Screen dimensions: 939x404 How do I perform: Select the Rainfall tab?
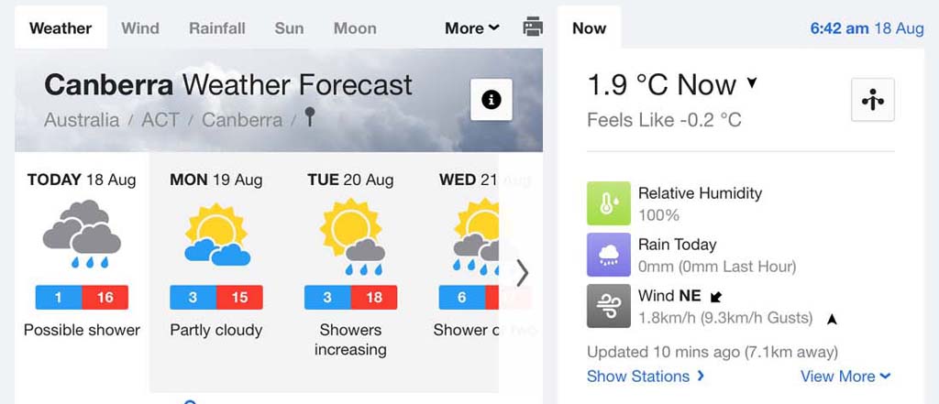tap(217, 28)
